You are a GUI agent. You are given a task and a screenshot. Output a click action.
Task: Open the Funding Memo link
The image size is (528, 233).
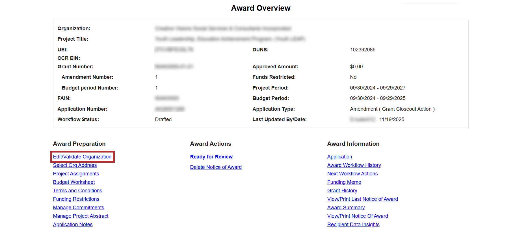(344, 182)
